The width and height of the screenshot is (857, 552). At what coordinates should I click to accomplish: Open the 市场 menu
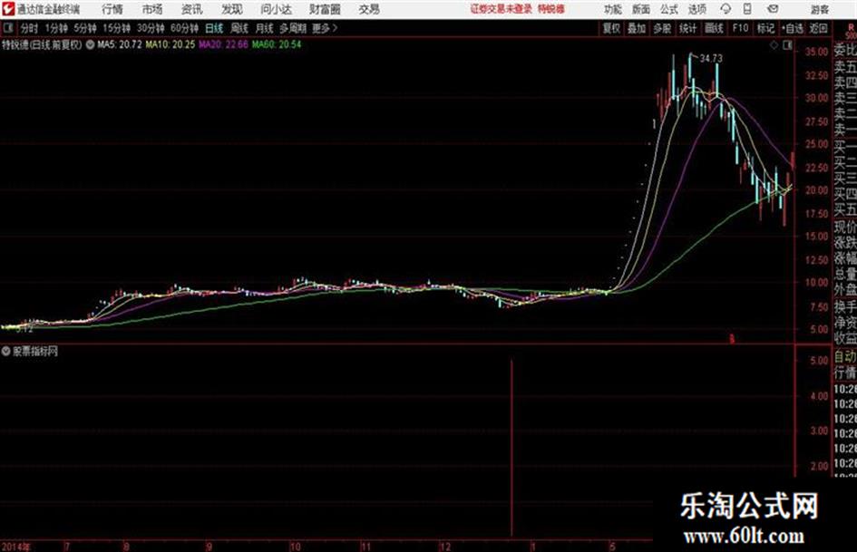pyautogui.click(x=152, y=9)
